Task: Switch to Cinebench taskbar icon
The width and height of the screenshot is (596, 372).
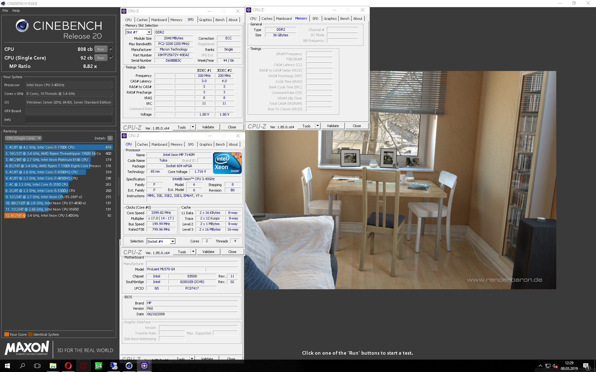Action: pos(129,366)
